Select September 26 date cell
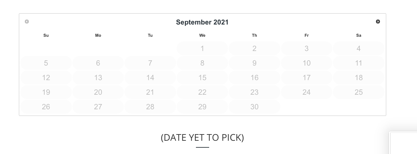 point(46,107)
